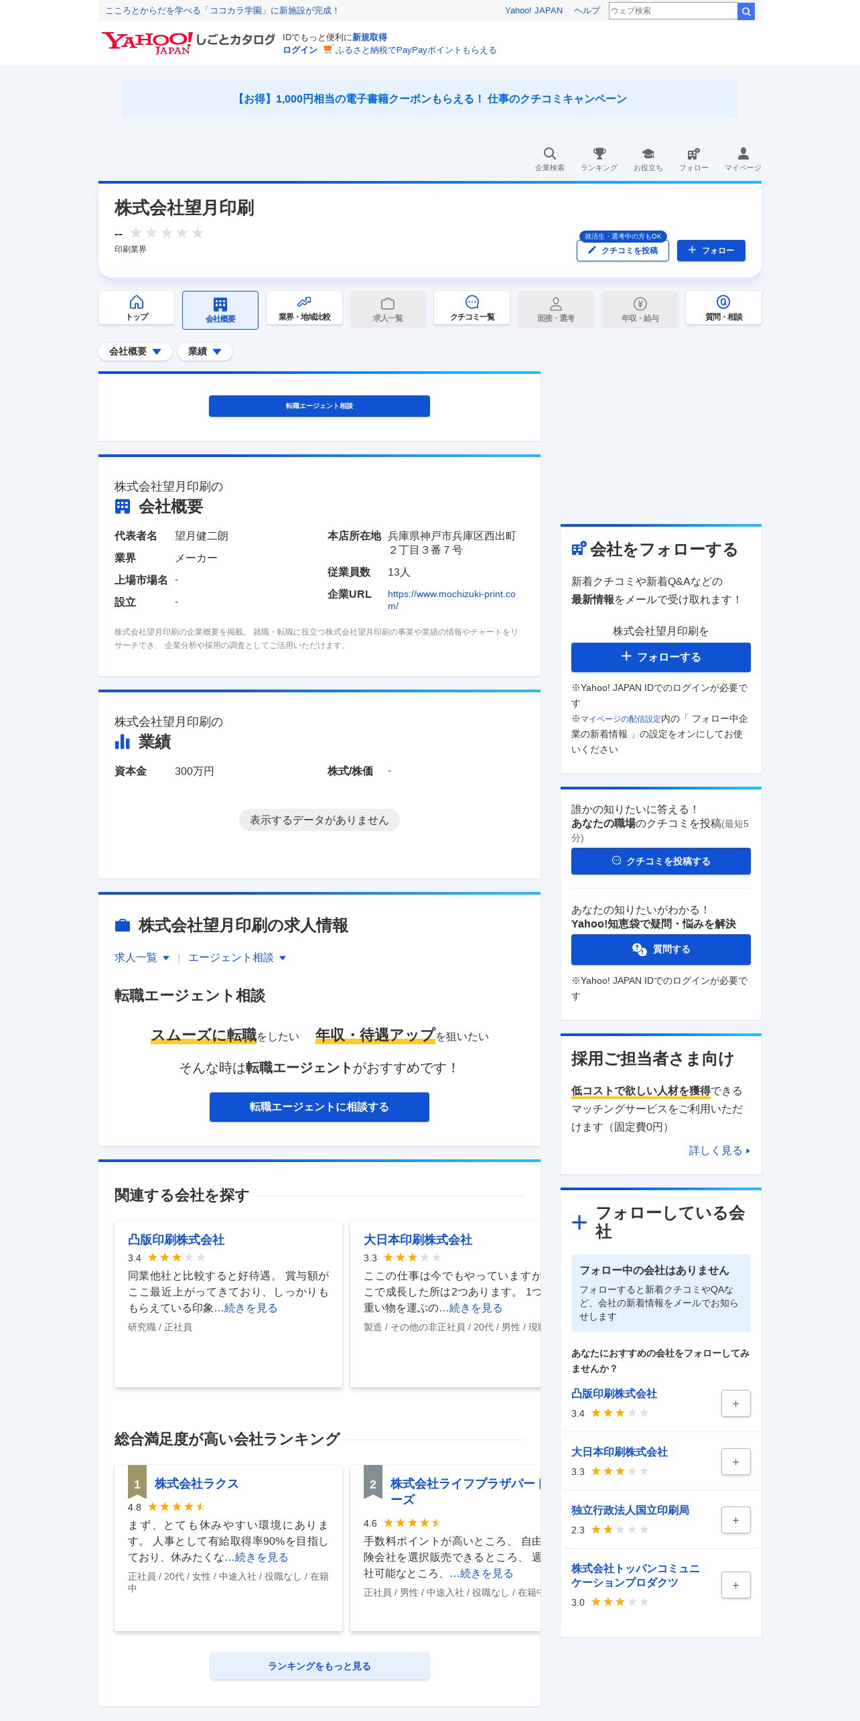This screenshot has width=860, height=1721.
Task: Click the クチコミを投稿 header button
Action: click(x=623, y=250)
